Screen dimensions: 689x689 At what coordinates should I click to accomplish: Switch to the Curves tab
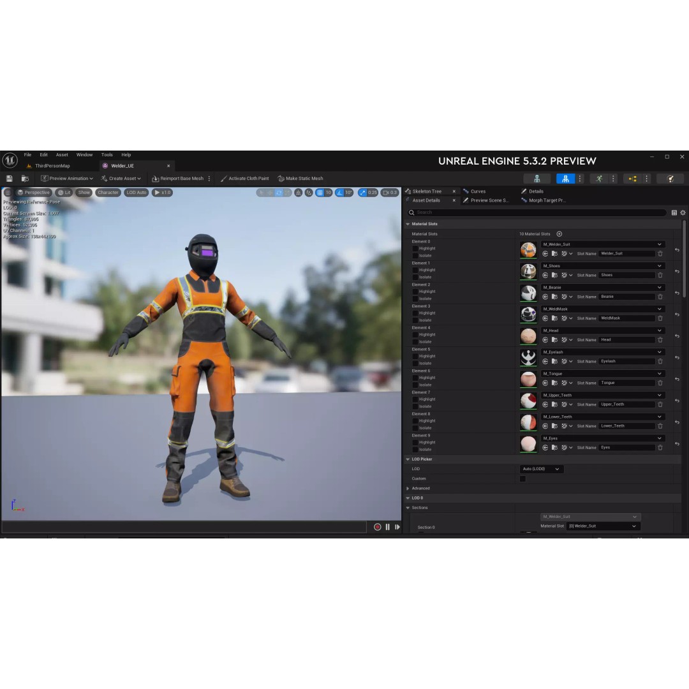click(478, 191)
